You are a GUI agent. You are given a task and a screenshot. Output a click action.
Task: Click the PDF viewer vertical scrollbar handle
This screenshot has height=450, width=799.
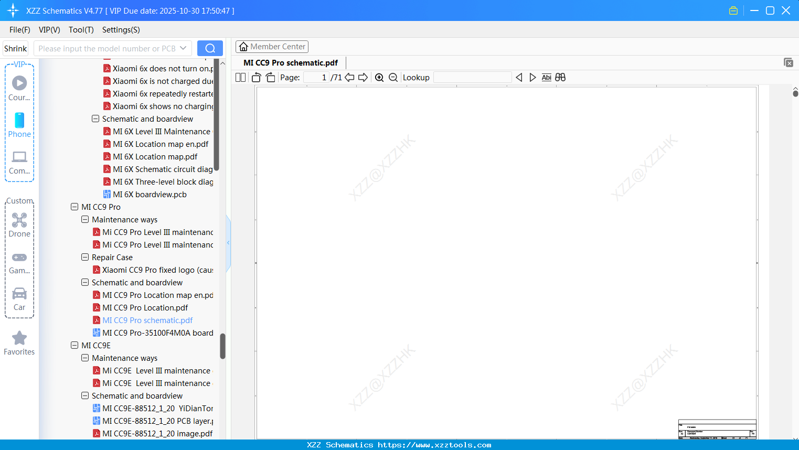795,93
